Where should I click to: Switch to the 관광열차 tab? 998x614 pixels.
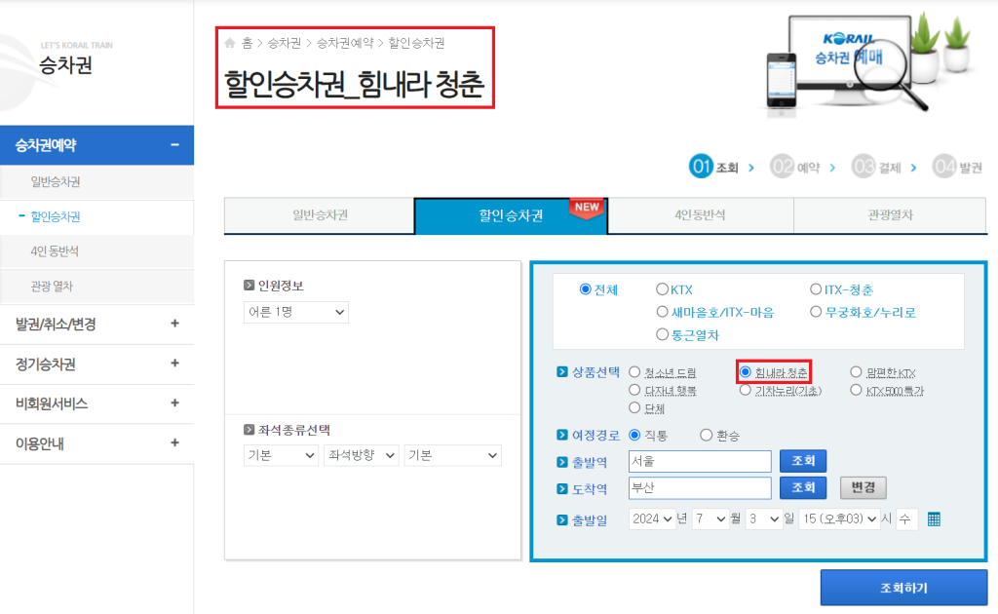[x=890, y=215]
